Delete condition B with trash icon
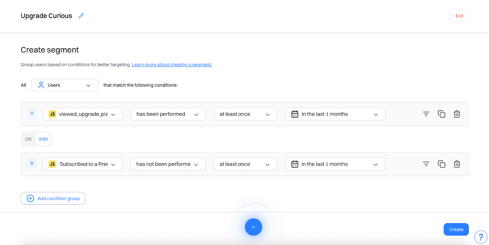 (x=457, y=164)
